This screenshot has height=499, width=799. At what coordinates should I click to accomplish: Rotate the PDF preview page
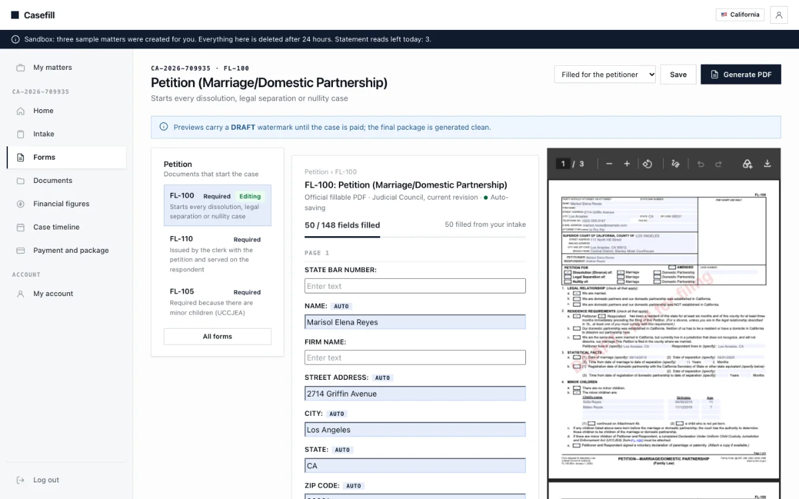click(647, 164)
